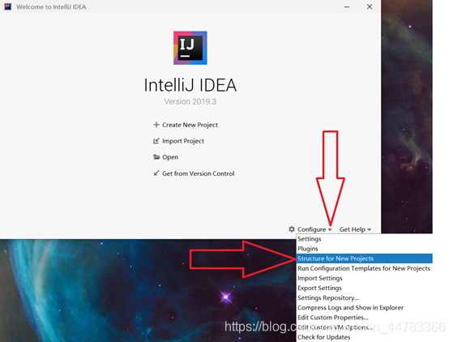Collapse the Configure dropdown

coord(311,229)
